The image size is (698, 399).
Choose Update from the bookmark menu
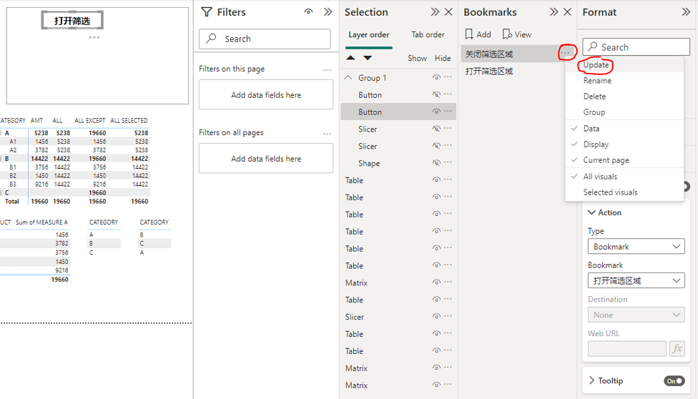596,65
